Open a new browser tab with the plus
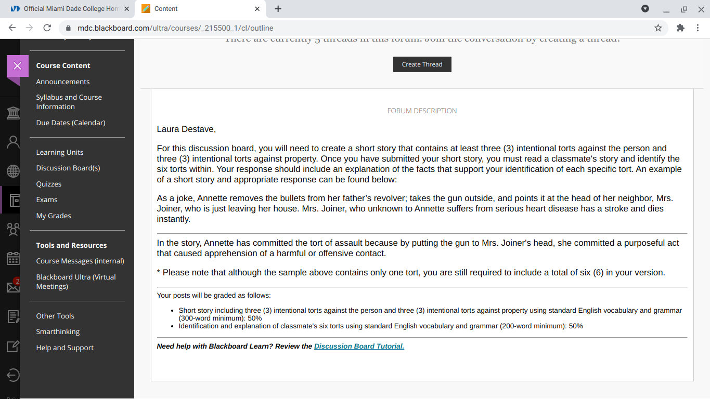710x399 pixels. coord(278,9)
